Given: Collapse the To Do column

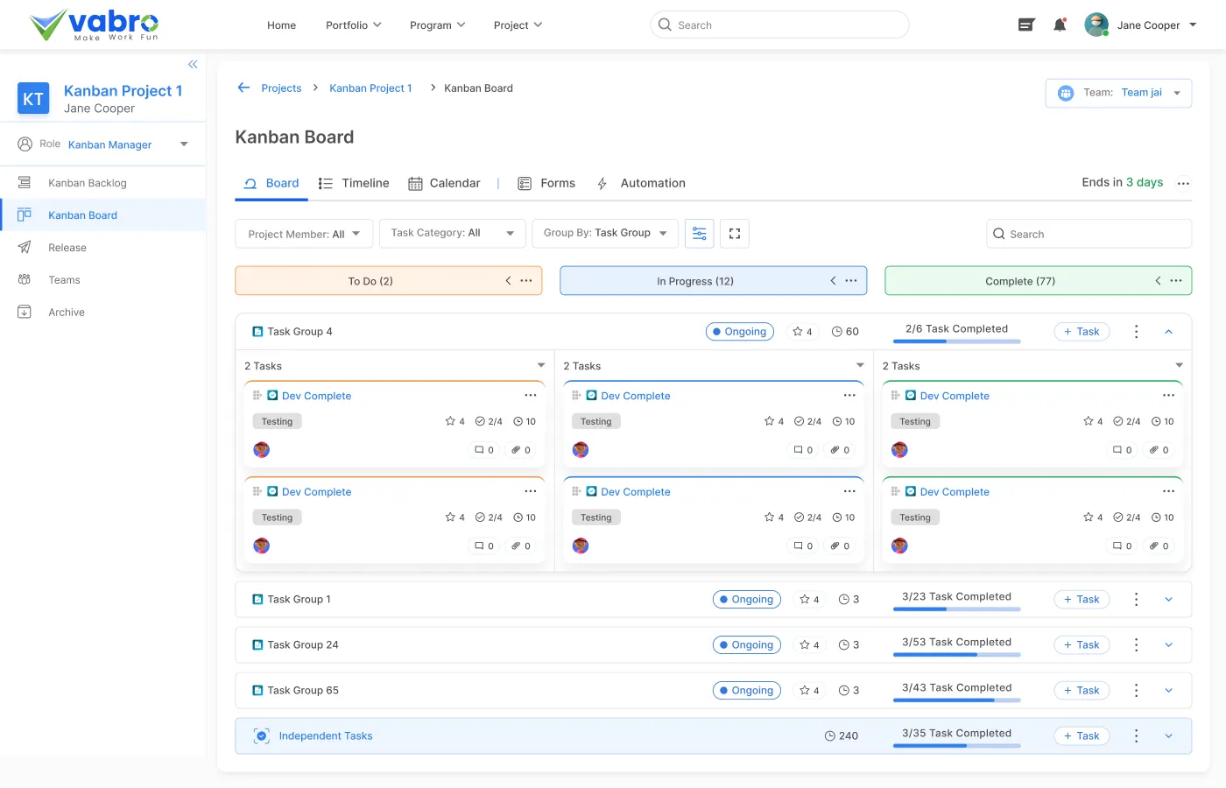Looking at the screenshot, I should 508,281.
